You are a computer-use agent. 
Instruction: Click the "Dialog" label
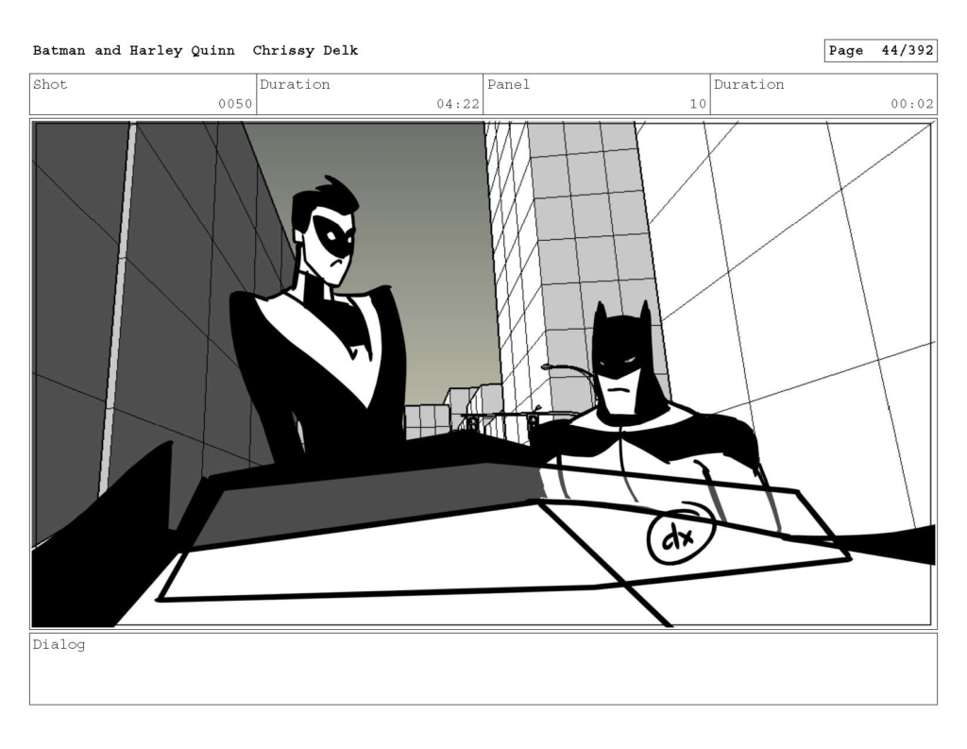click(x=59, y=645)
